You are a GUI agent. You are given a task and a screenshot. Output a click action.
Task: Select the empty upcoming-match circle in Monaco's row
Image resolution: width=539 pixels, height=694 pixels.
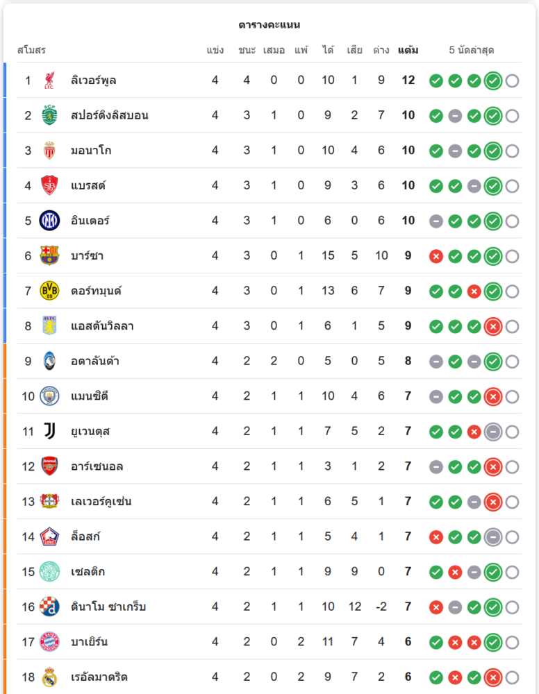click(513, 151)
